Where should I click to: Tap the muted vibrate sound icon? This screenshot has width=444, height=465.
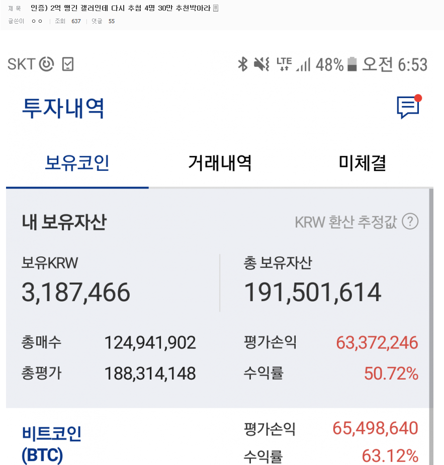click(x=261, y=64)
